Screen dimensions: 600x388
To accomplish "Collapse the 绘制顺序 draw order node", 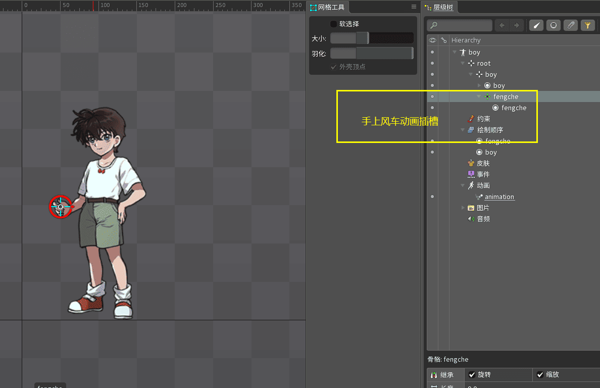I will click(463, 130).
